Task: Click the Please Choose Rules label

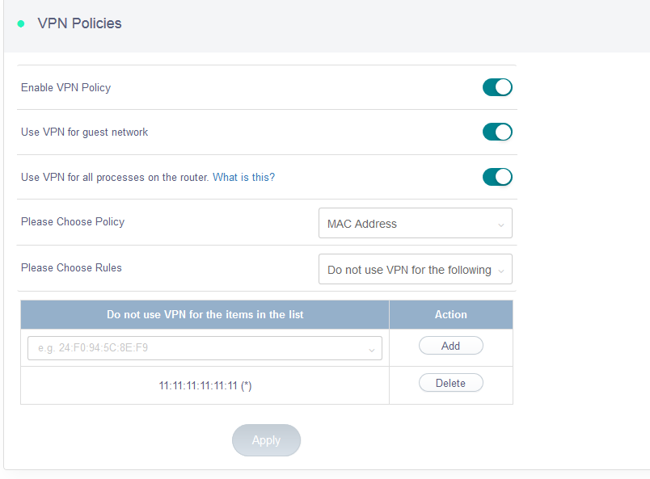Action: click(71, 267)
